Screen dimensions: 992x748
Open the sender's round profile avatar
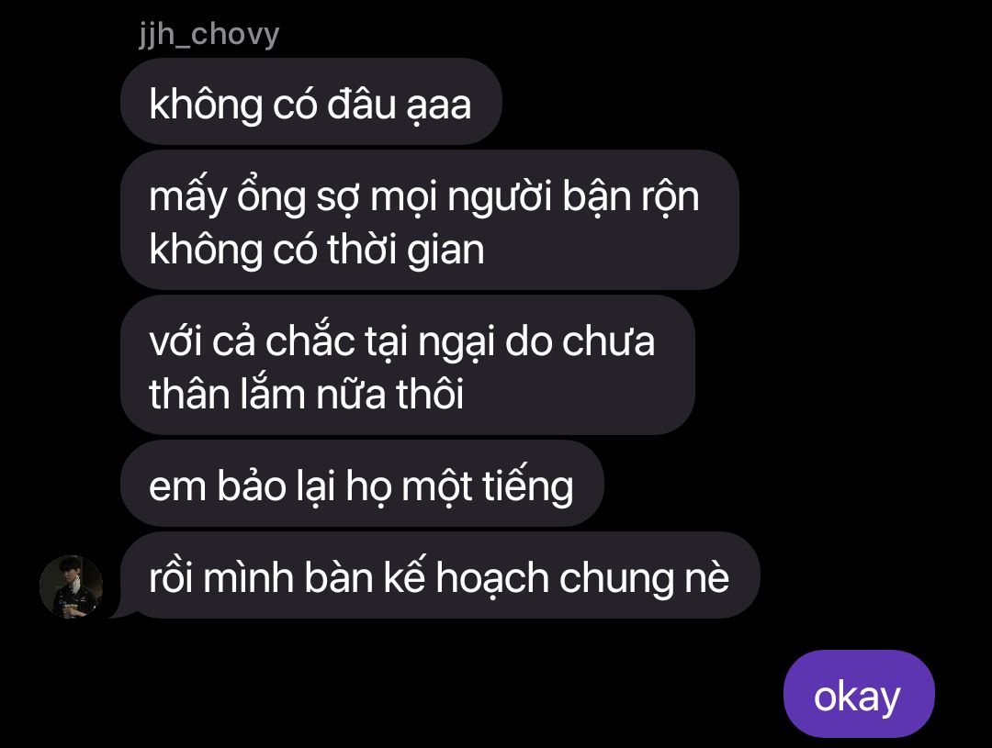point(72,586)
